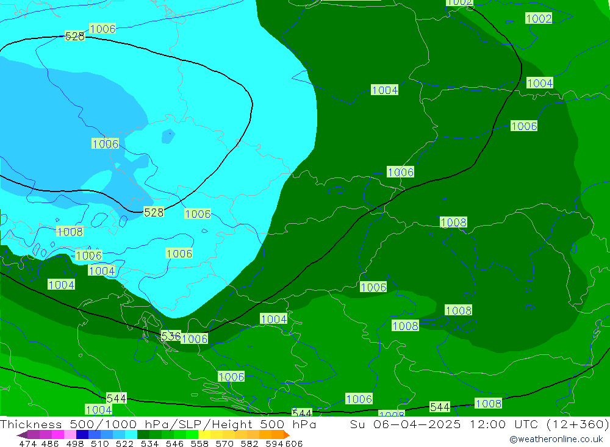Click the legend value '606'
This screenshot has height=447, width=610.
pos(294,443)
